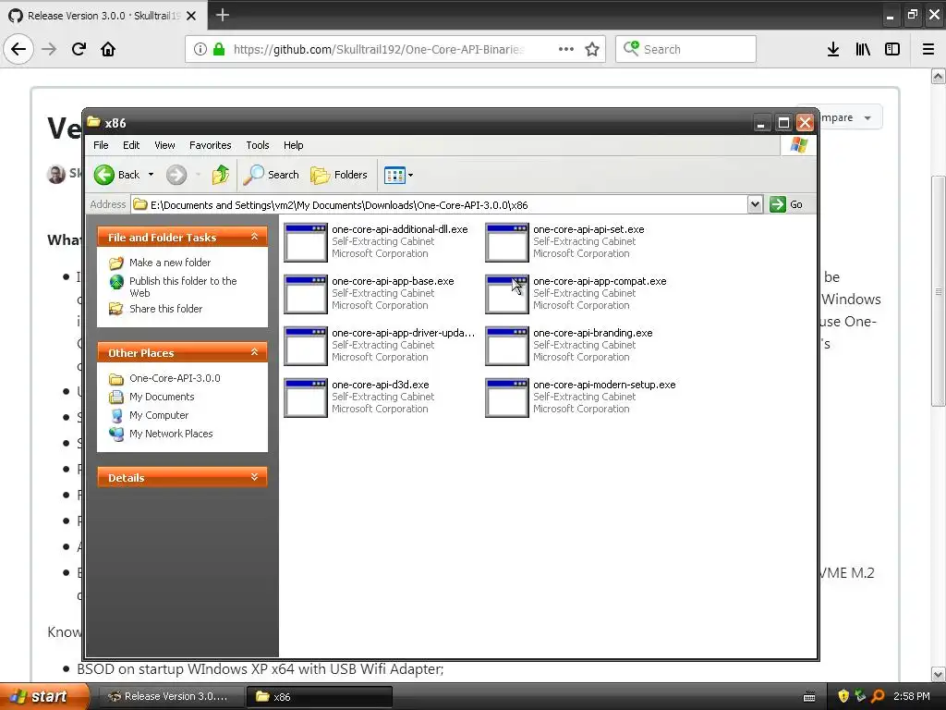Close the Release Version 3.0.0 tab

point(191,16)
